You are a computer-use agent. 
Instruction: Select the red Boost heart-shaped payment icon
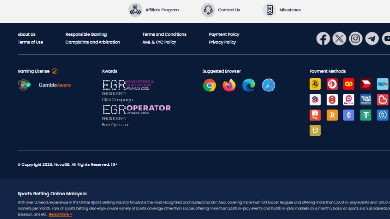pos(383,100)
